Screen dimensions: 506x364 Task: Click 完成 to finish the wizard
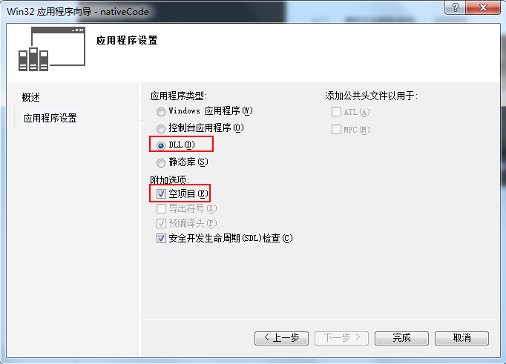pyautogui.click(x=401, y=338)
